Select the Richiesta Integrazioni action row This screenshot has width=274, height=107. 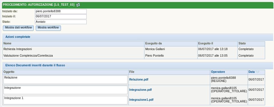coord(134,49)
